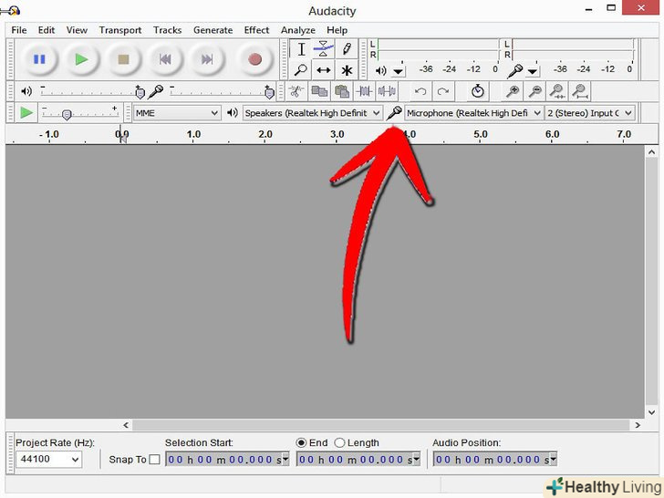This screenshot has height=498, width=664.
Task: Open Audio Position time format arrow
Action: [553, 460]
